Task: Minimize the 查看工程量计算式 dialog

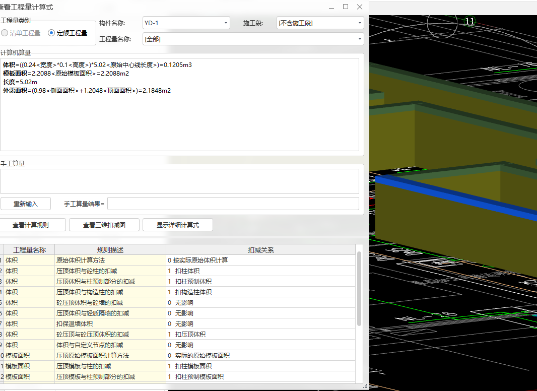Action: coord(331,7)
